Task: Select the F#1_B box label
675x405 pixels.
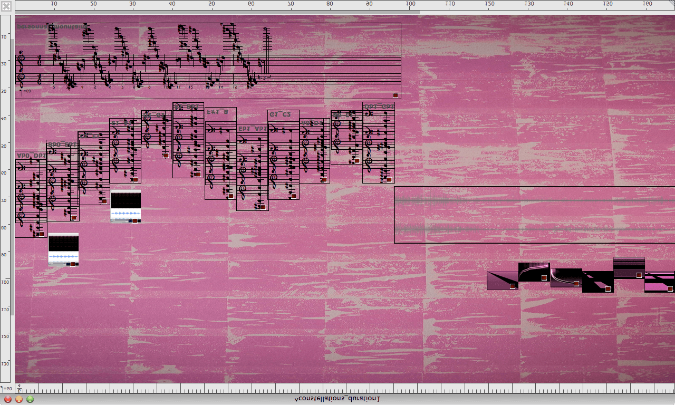Action: [x=217, y=112]
